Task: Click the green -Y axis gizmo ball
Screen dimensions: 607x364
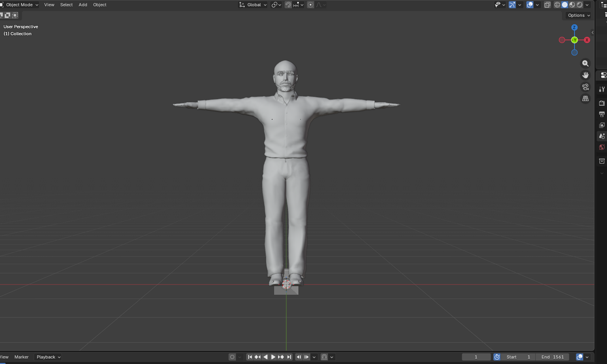Action: pos(574,40)
